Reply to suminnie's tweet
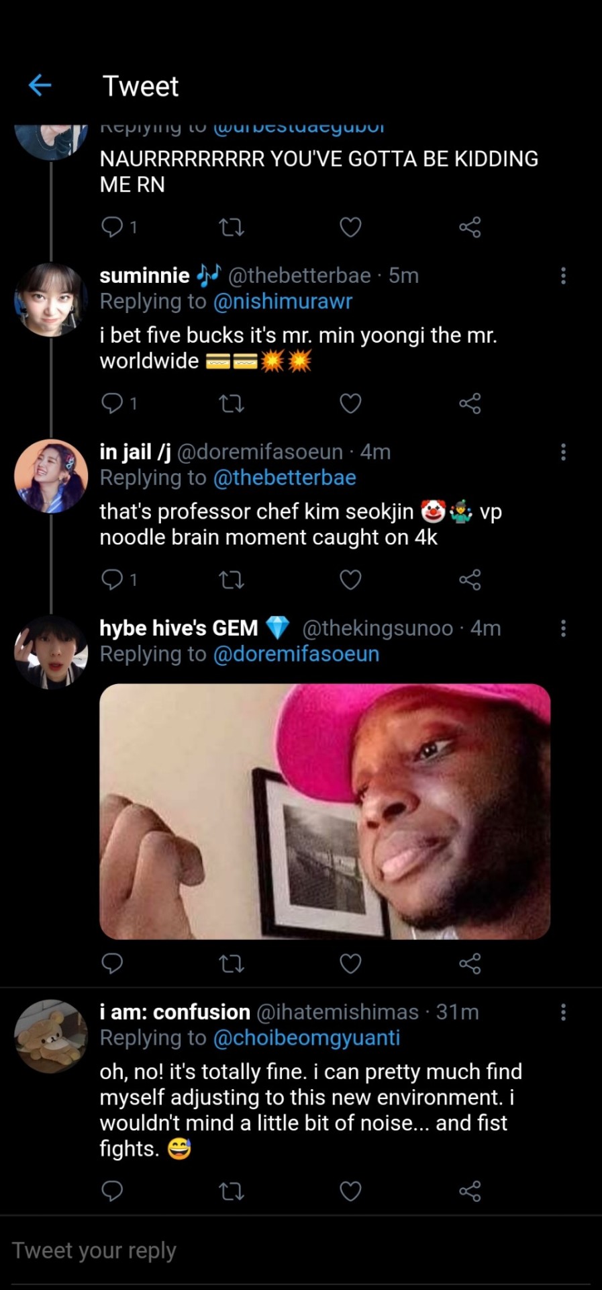Image resolution: width=602 pixels, height=1290 pixels. pos(112,403)
